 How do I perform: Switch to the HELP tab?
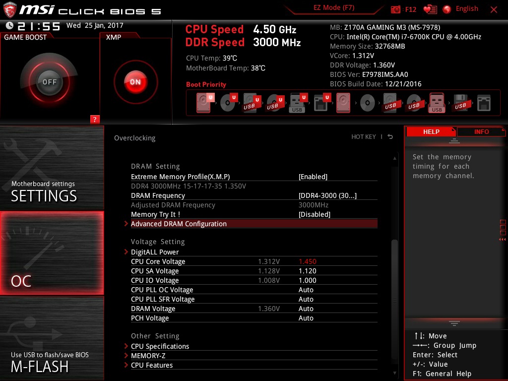click(x=431, y=131)
